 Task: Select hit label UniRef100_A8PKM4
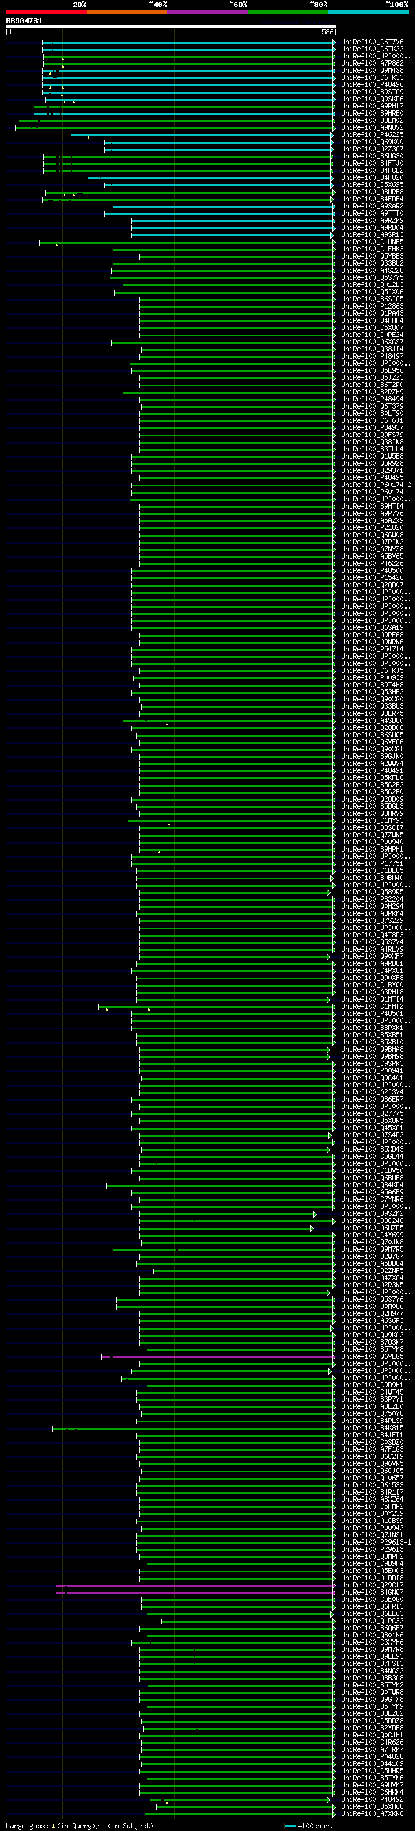(x=372, y=913)
